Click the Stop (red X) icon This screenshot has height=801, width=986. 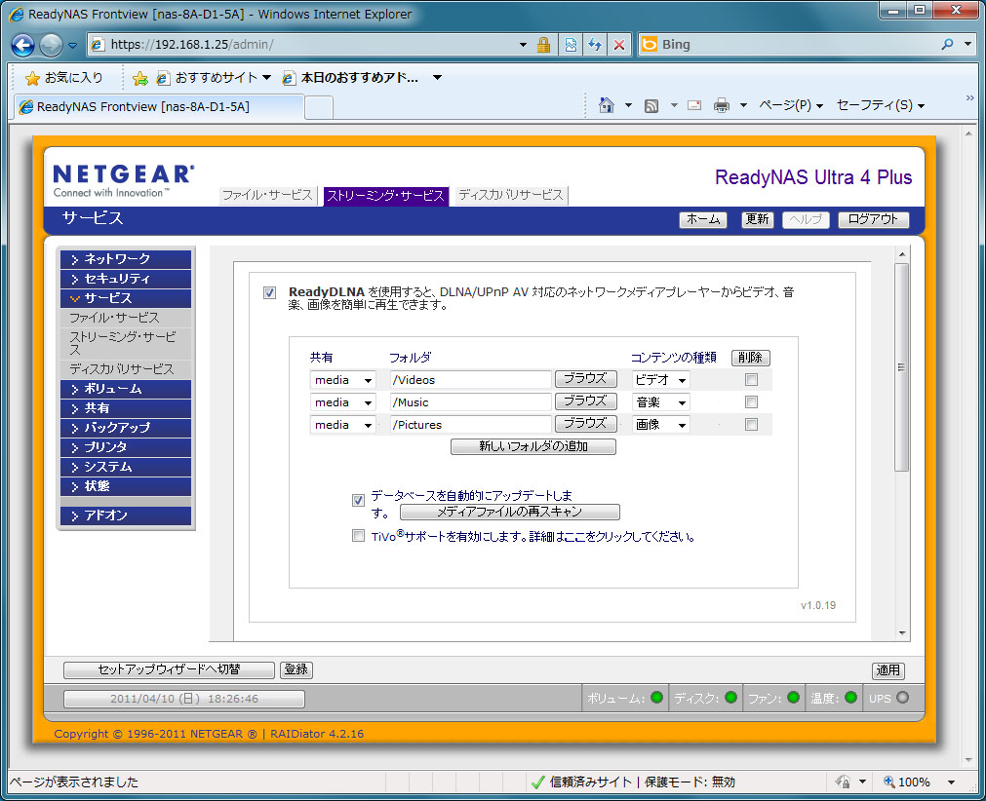618,45
